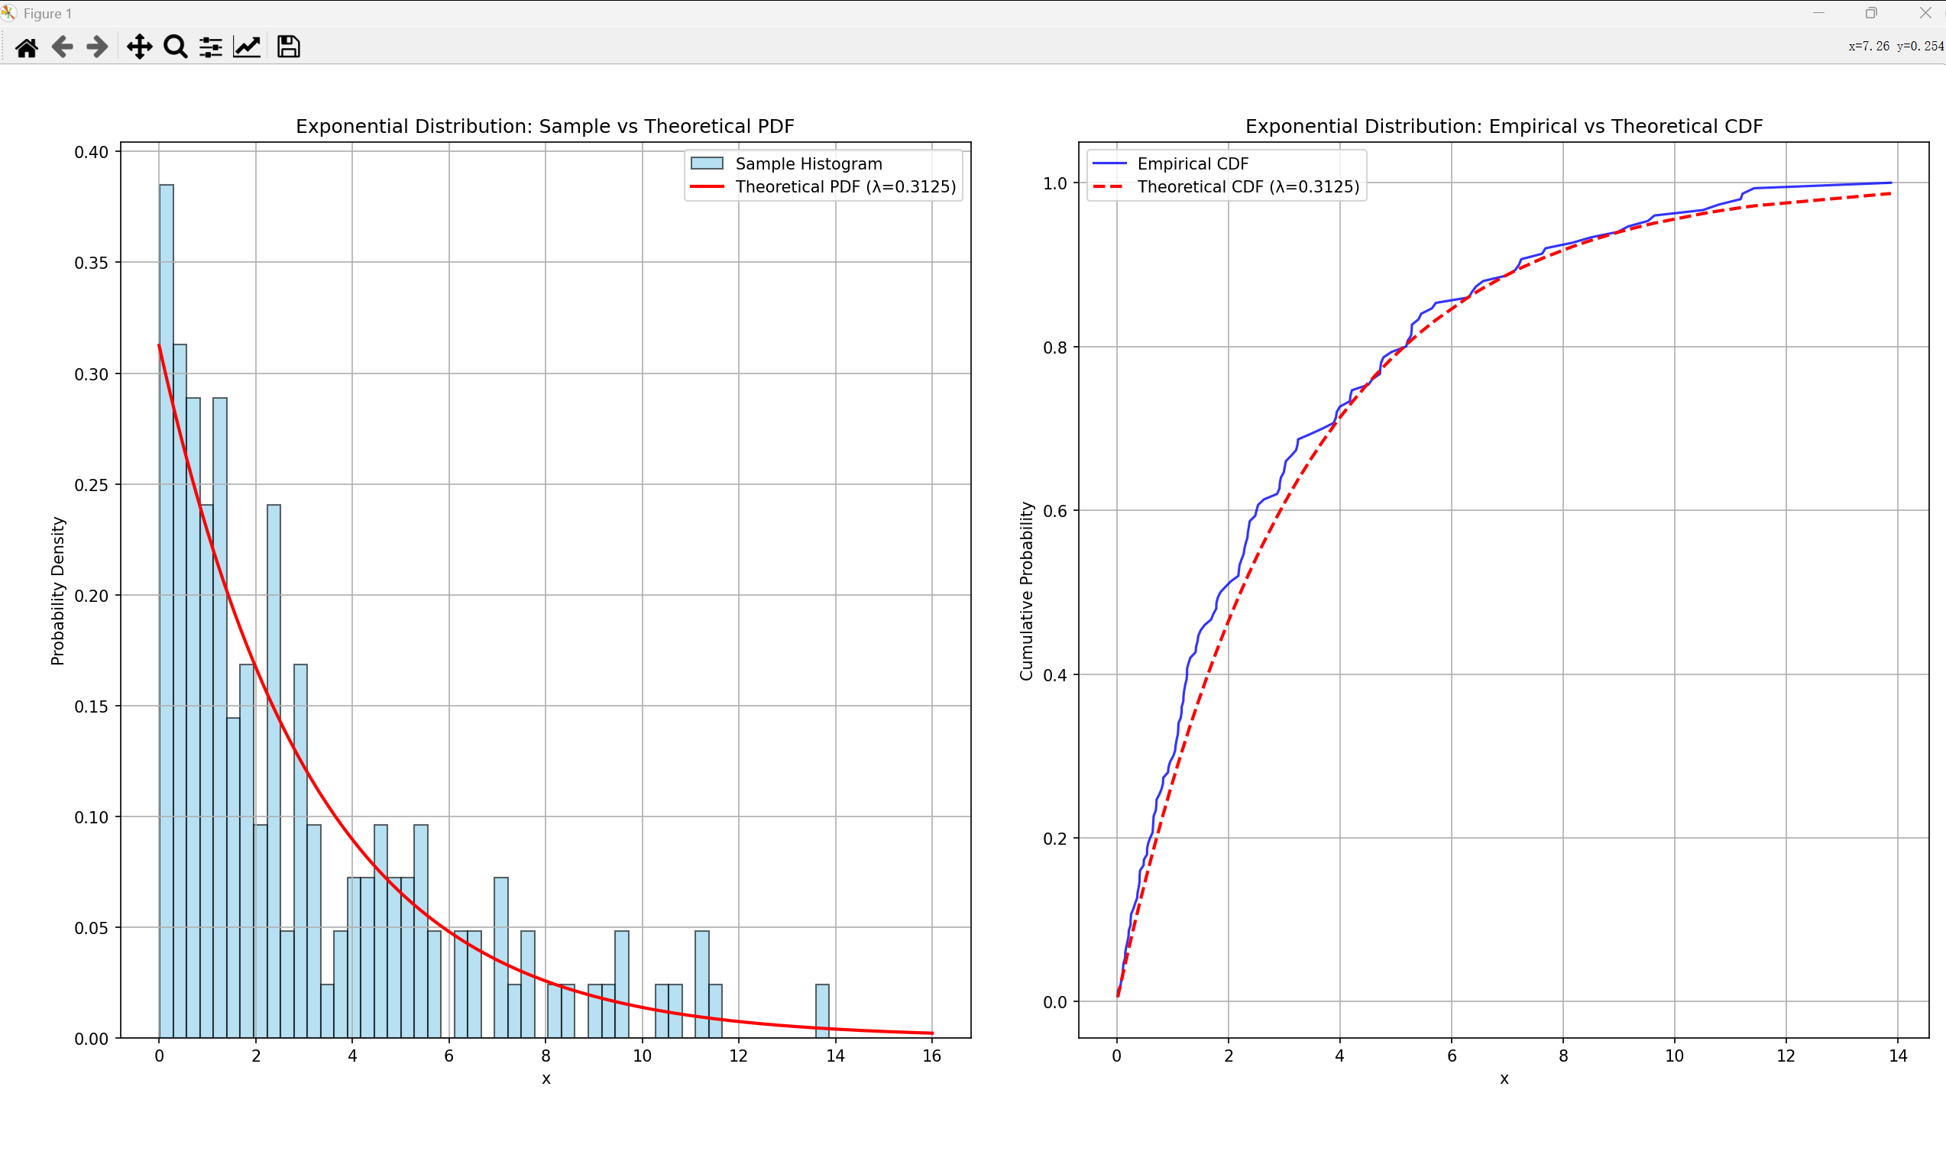The height and width of the screenshot is (1164, 1946).
Task: Click the Theoretical PDF legend label
Action: (x=845, y=186)
